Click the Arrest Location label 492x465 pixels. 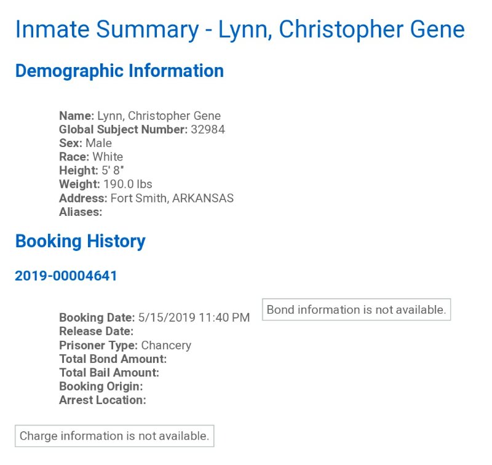tap(103, 400)
